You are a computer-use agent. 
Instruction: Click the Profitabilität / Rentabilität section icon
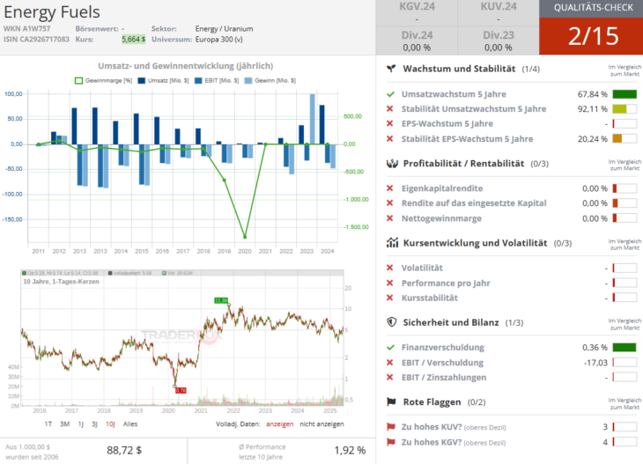click(392, 164)
